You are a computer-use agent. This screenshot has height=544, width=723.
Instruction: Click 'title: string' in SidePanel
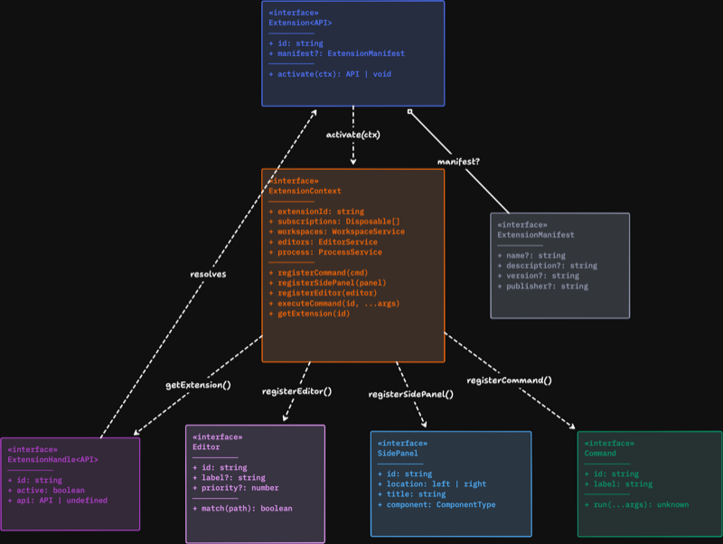tap(416, 494)
